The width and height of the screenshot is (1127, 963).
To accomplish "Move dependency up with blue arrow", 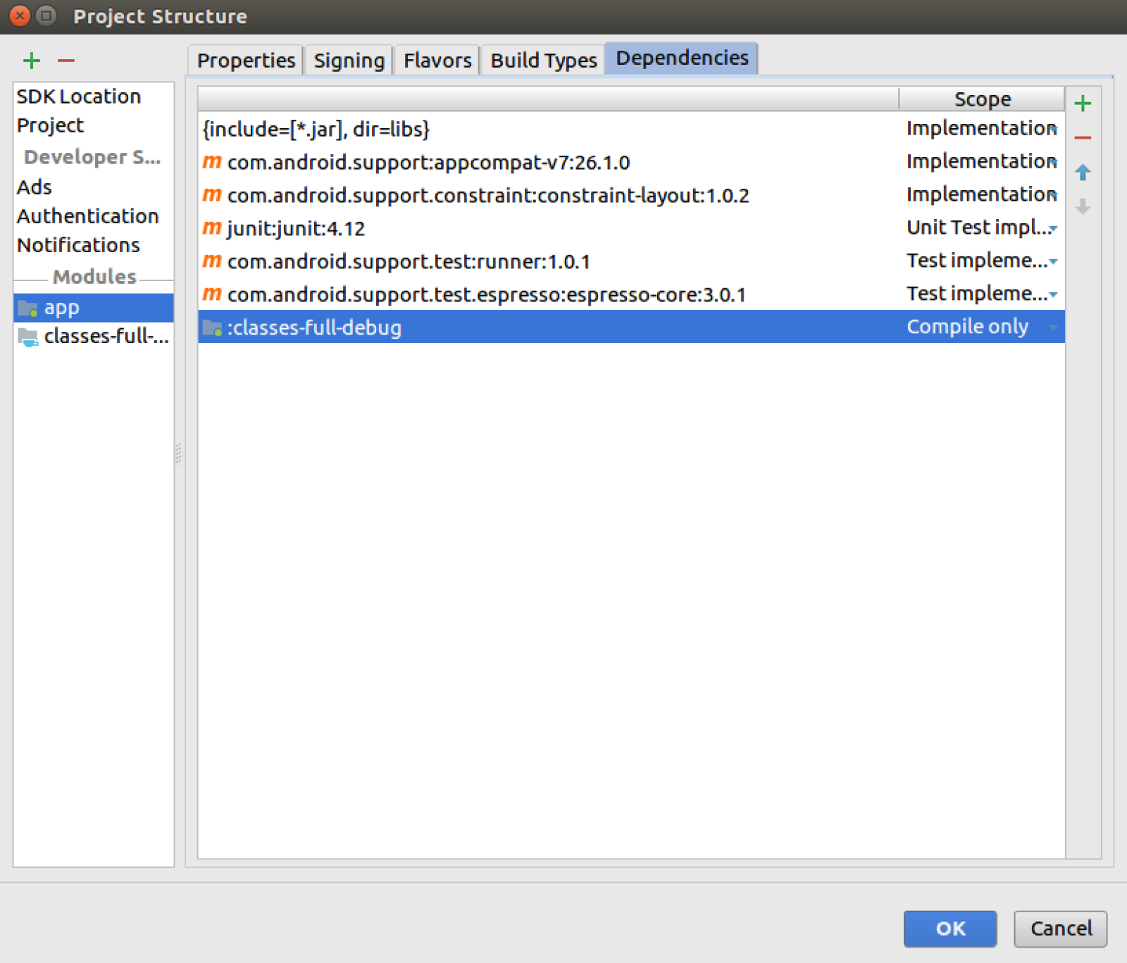I will [1083, 173].
